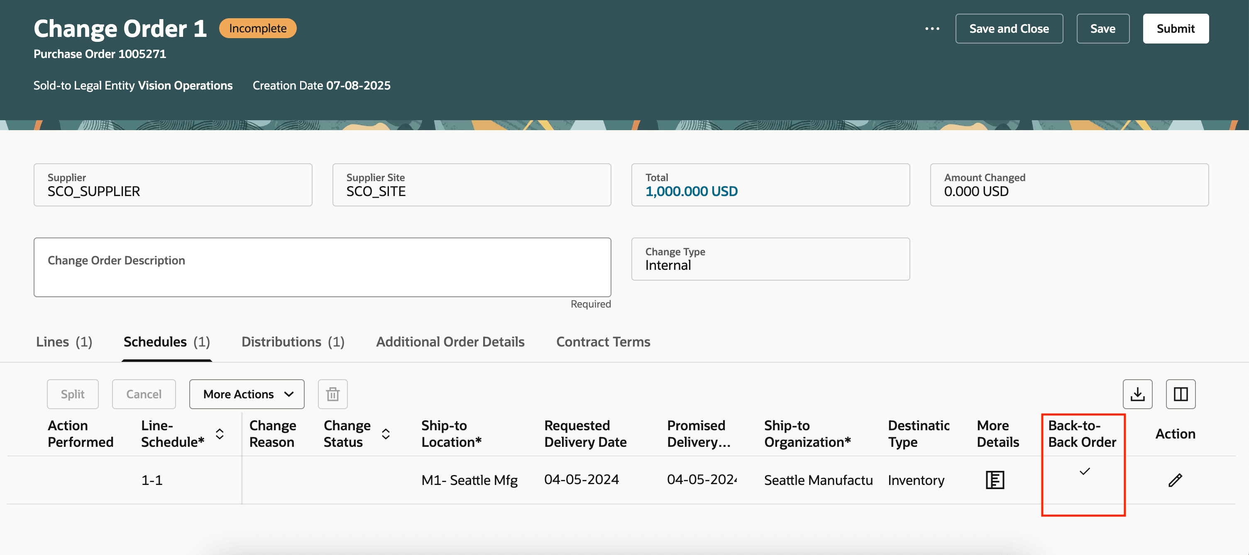
Task: Click the Submit button
Action: [x=1175, y=29]
